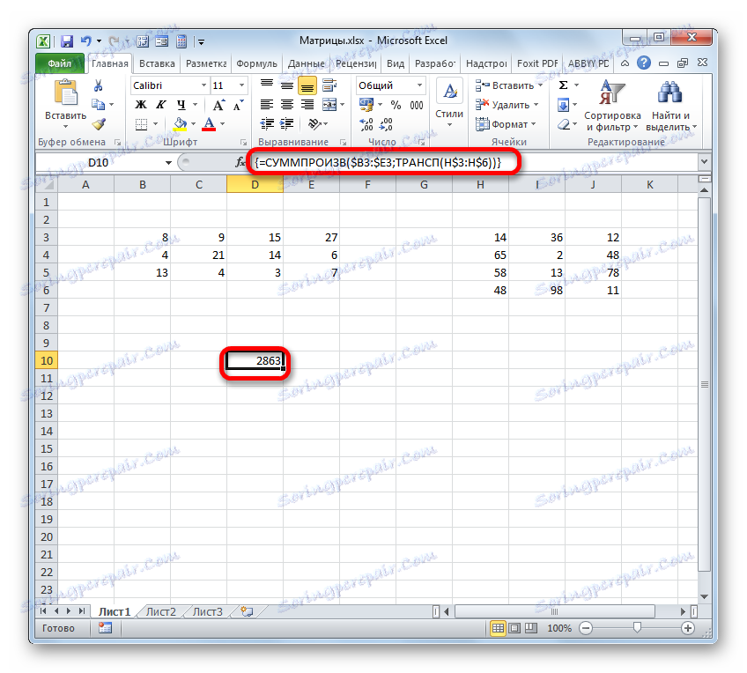
Task: Switch to sheet Лист2
Action: [x=161, y=612]
